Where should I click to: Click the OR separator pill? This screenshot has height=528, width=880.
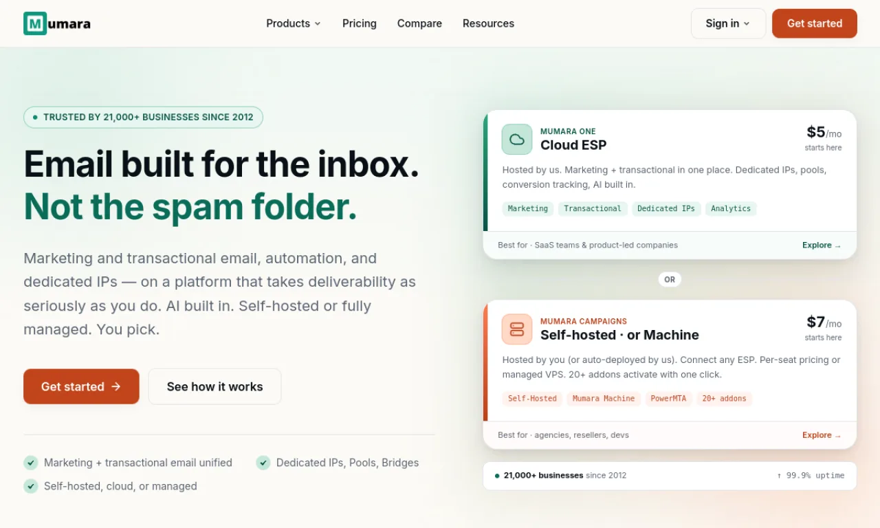coord(670,280)
